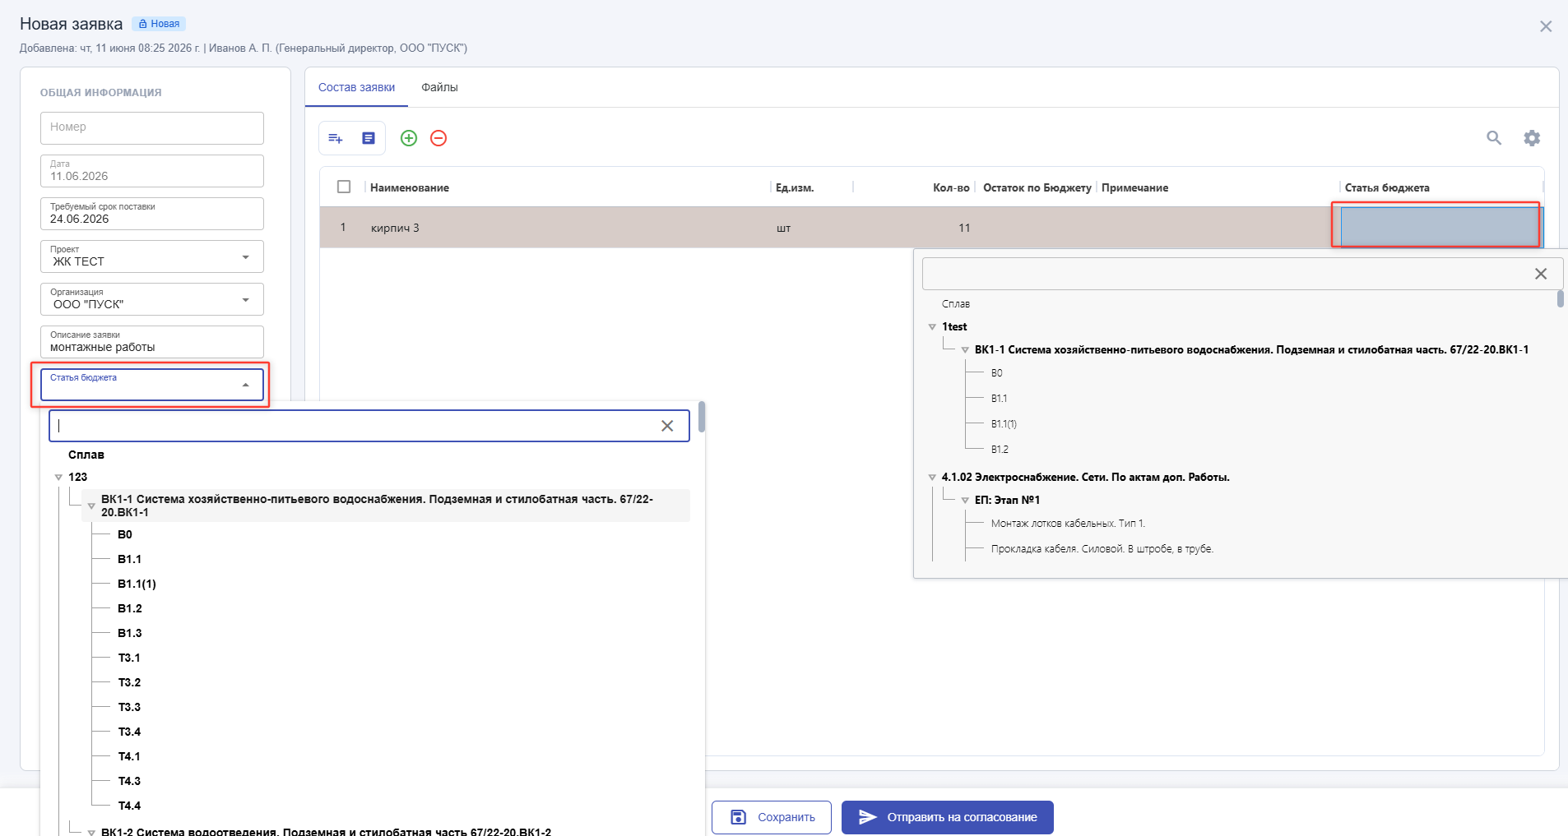
Task: Open table search magnifier
Action: pyautogui.click(x=1494, y=138)
